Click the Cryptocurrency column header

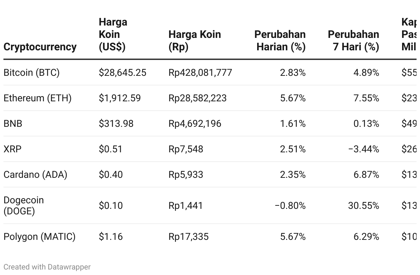(40, 47)
